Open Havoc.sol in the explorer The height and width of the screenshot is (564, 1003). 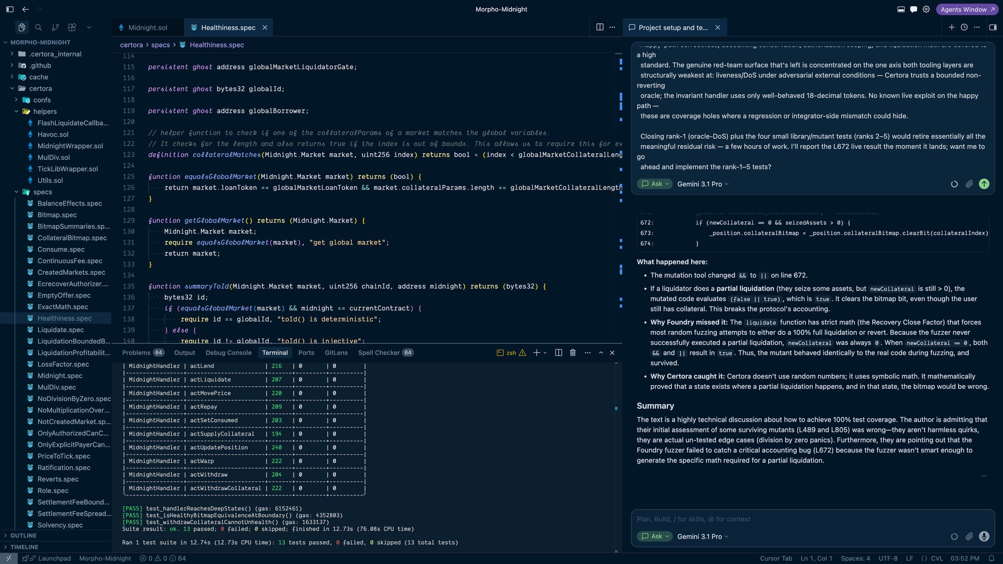53,135
